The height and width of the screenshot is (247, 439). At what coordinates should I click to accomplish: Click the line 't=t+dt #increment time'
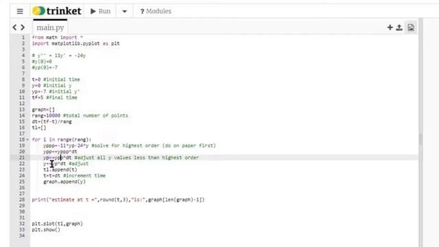[74, 176]
